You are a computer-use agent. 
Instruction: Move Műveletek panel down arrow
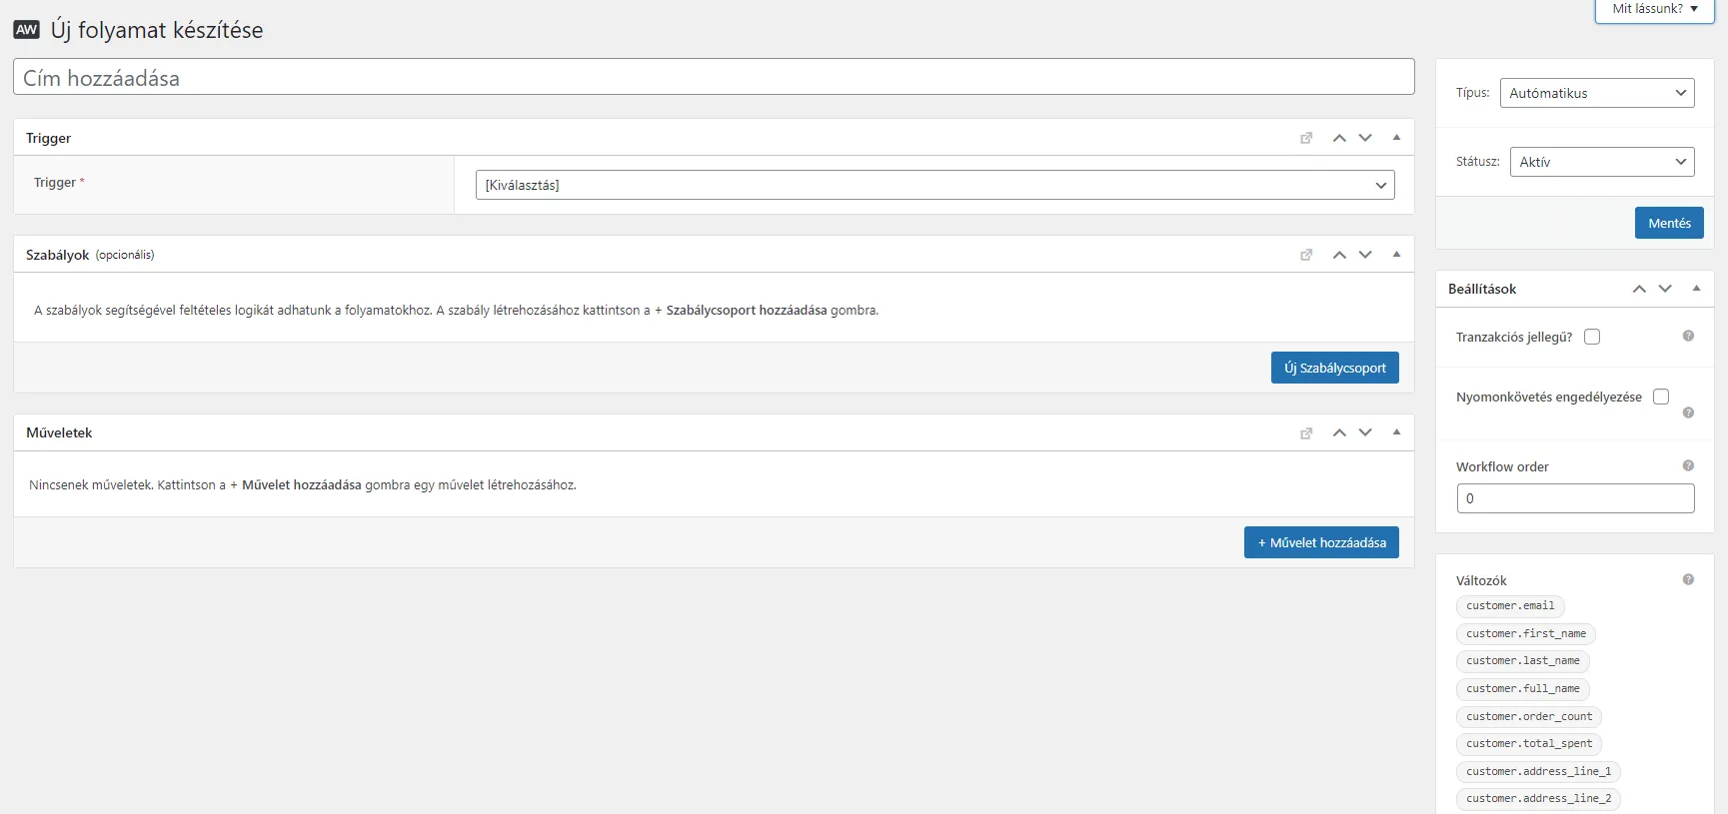[x=1365, y=432]
